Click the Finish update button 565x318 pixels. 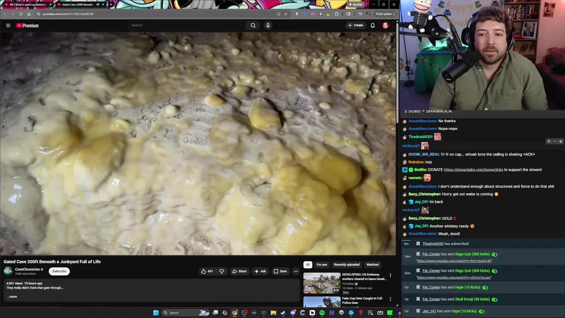(386, 14)
